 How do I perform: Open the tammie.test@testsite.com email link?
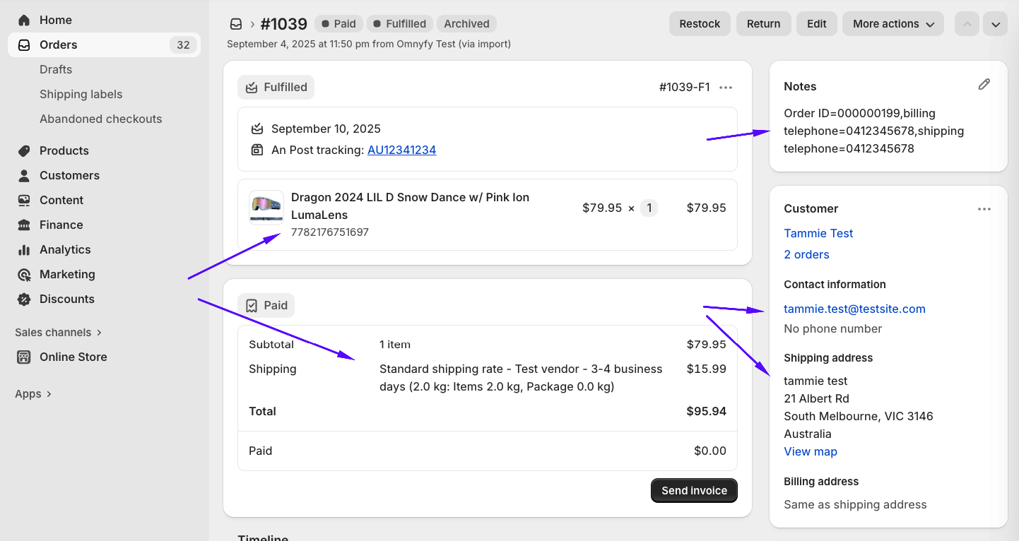[854, 309]
